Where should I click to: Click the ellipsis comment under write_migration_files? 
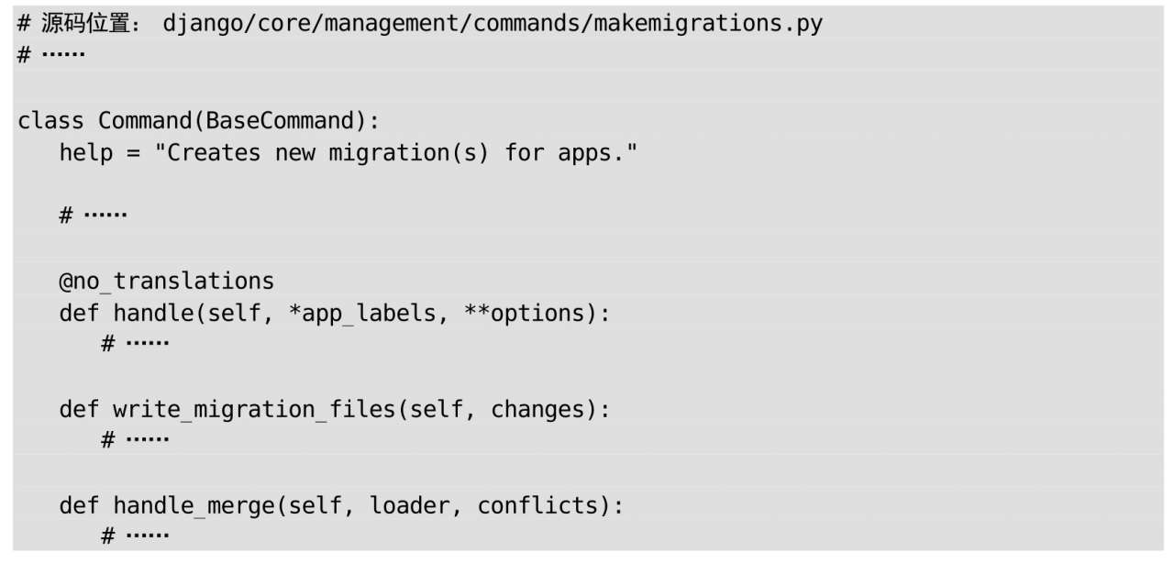tap(135, 439)
